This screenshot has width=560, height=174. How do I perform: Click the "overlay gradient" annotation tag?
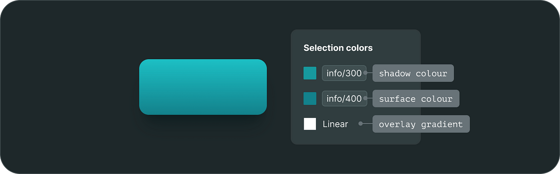421,124
